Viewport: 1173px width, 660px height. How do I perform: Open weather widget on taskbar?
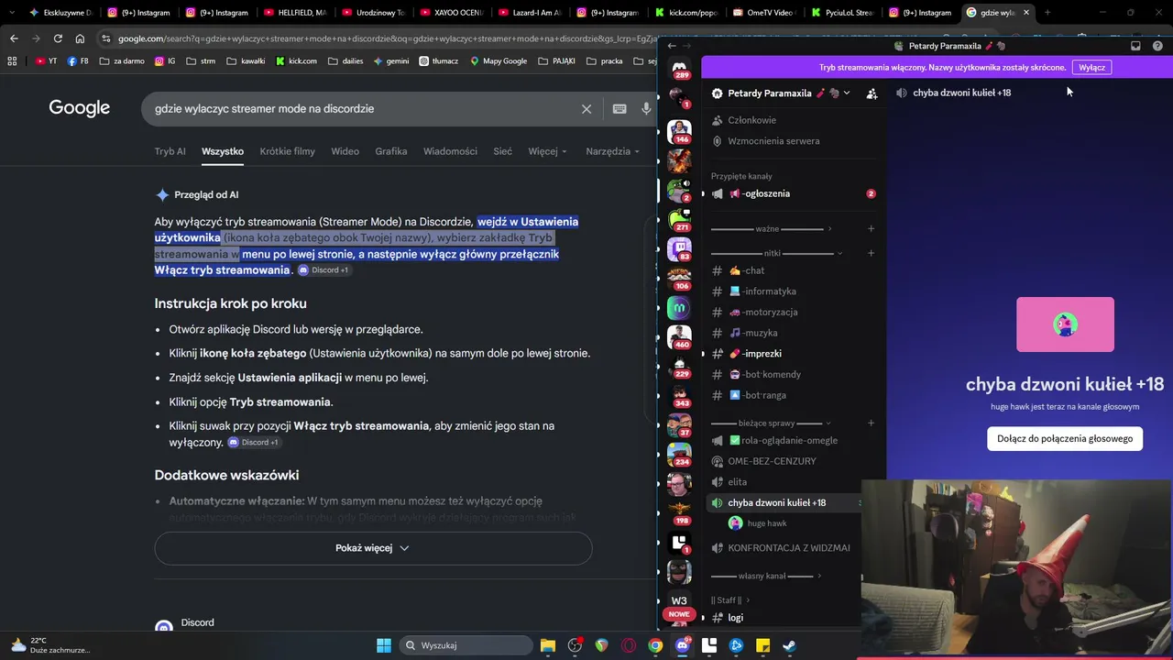click(x=51, y=645)
